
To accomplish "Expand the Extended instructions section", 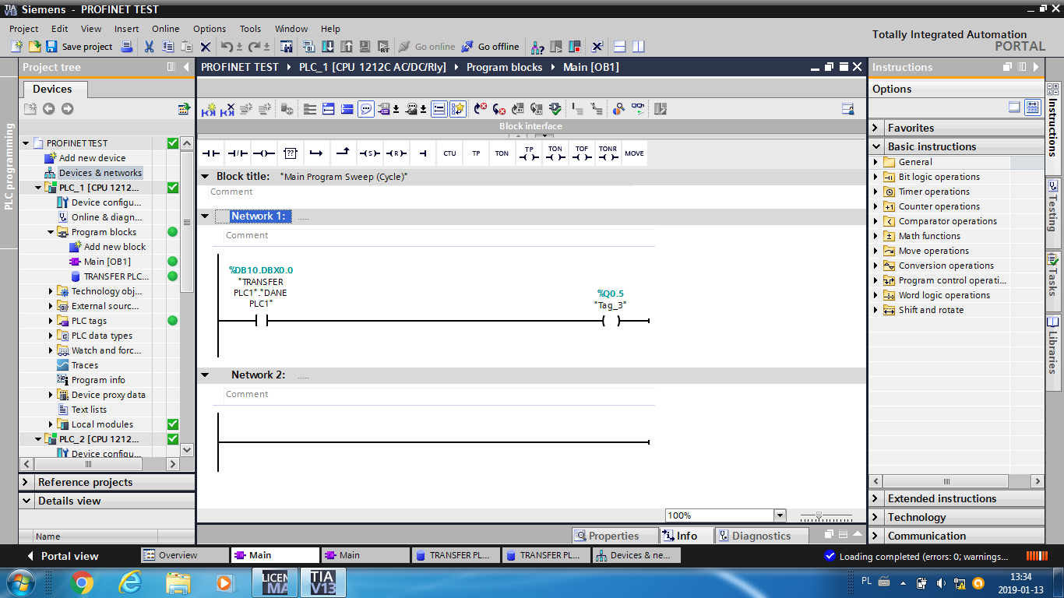I will (877, 498).
